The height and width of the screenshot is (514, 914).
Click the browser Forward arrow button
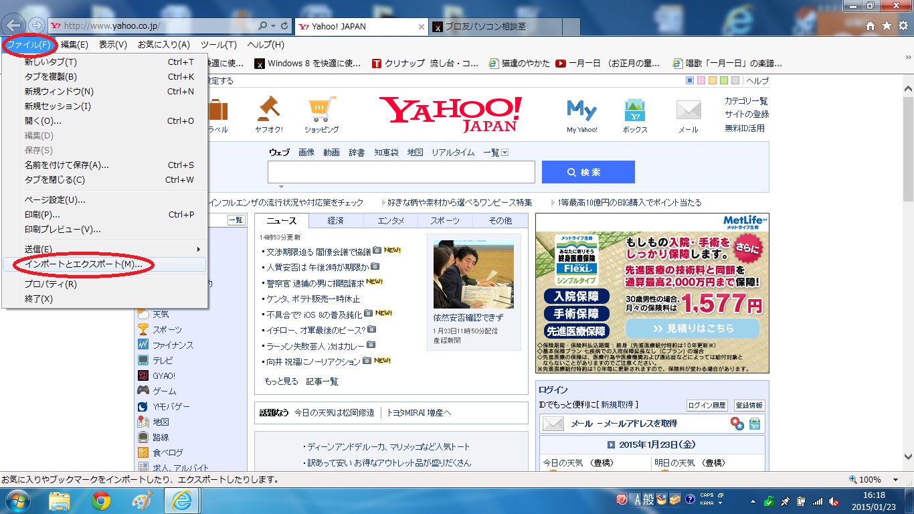(x=37, y=25)
